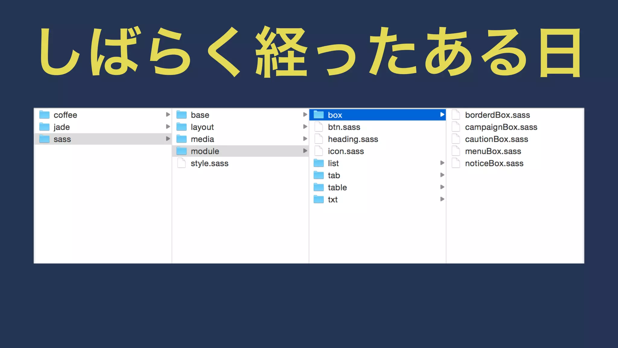Select the 'base' folder name
Screen dimensions: 618x348
click(200, 115)
